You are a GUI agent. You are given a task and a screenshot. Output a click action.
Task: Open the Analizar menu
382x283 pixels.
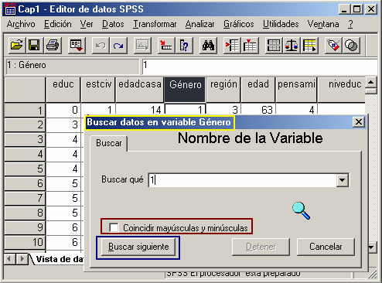point(200,24)
